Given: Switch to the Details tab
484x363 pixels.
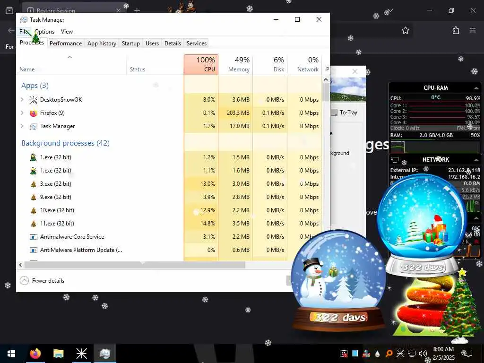Looking at the screenshot, I should 173,43.
